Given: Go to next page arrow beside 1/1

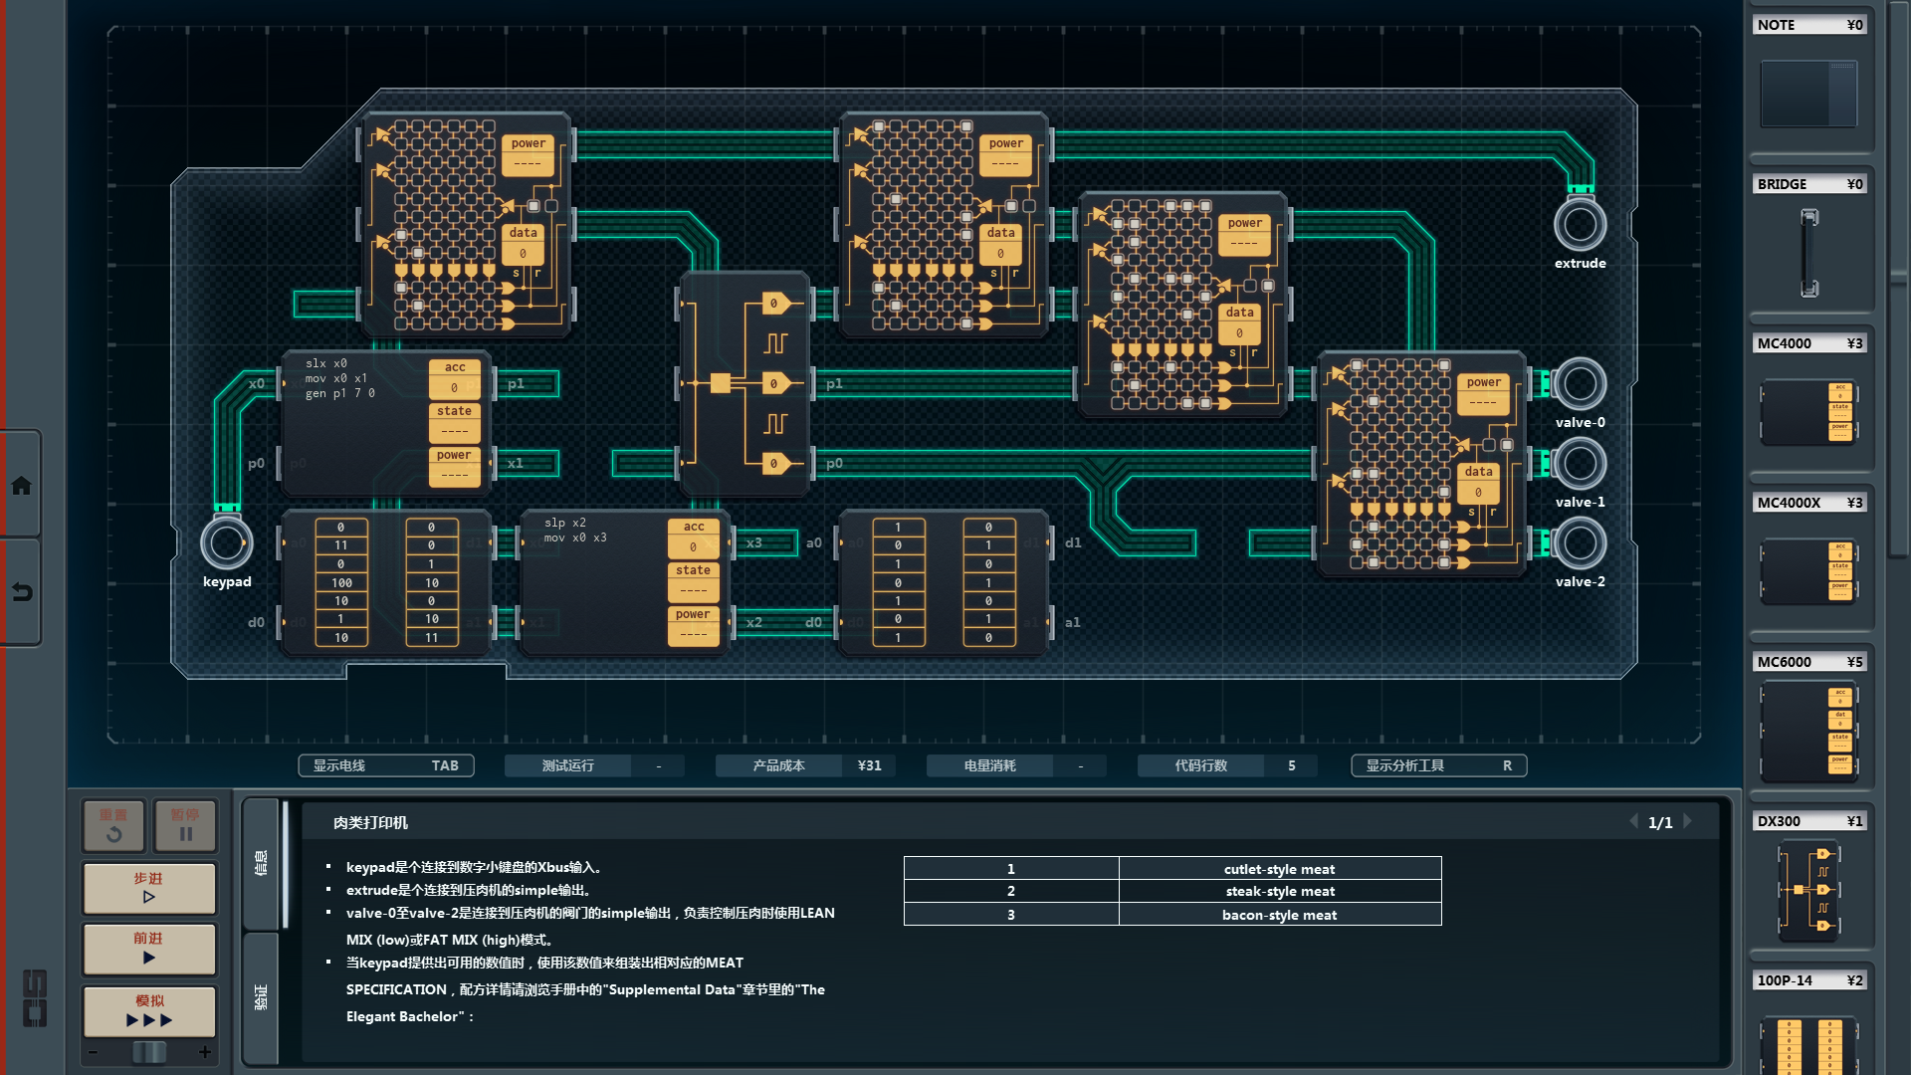Looking at the screenshot, I should (x=1688, y=821).
